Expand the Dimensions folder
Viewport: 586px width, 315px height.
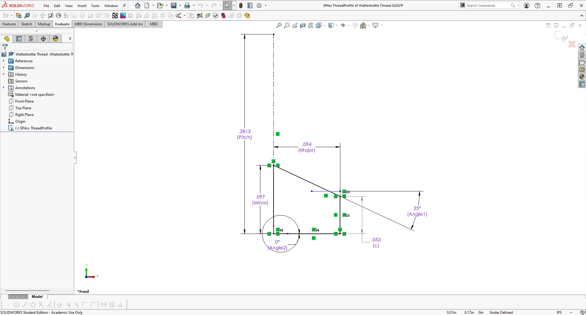pyautogui.click(x=4, y=68)
